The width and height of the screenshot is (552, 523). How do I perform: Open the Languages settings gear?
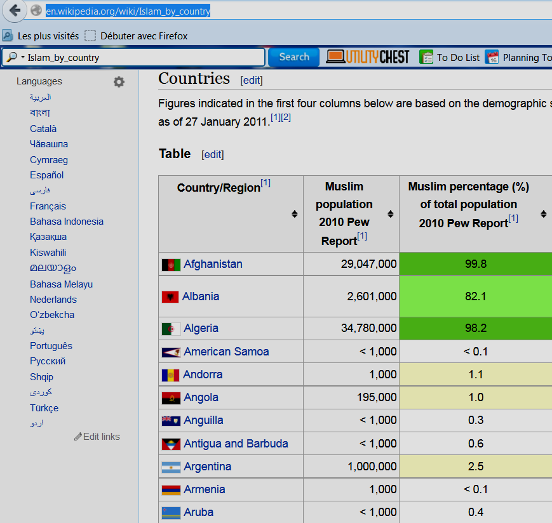[119, 82]
